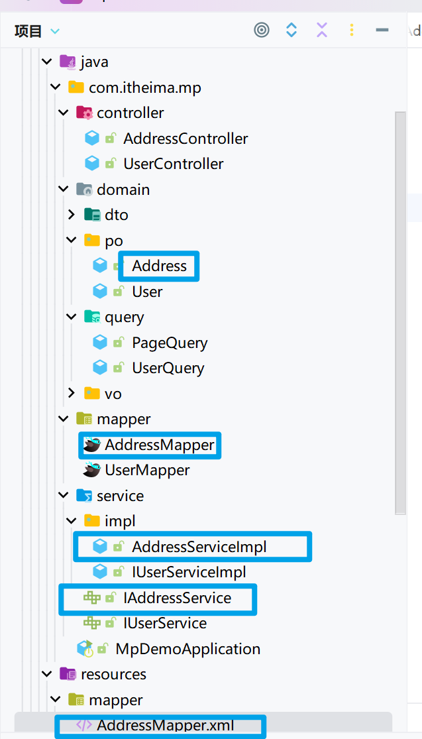Click the collapse all tree icon
This screenshot has width=422, height=739.
coord(322,30)
